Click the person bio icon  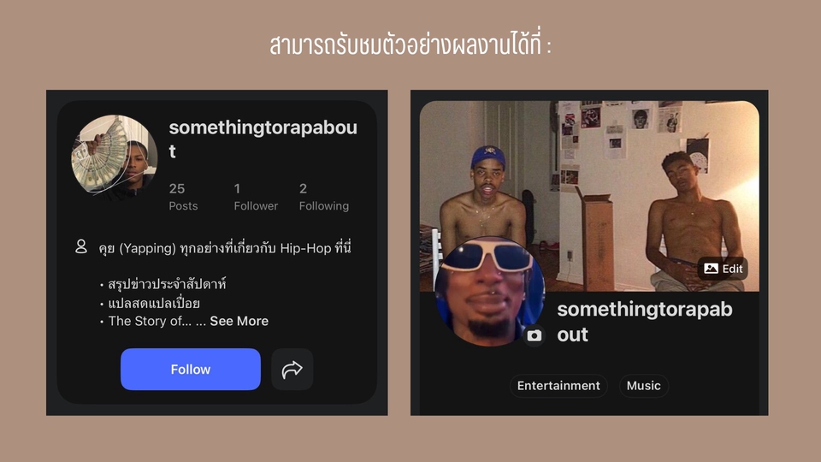[x=81, y=246]
